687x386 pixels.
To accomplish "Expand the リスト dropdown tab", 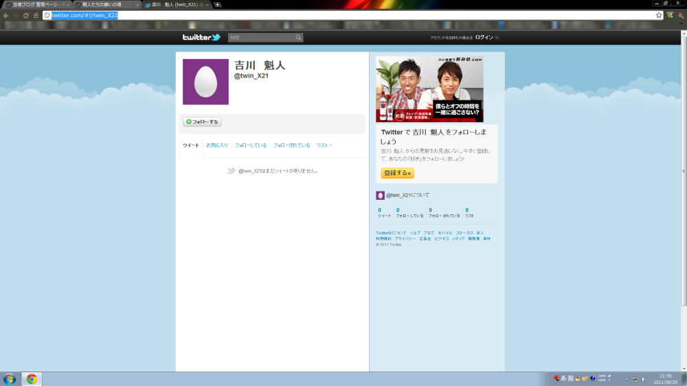I will pyautogui.click(x=324, y=146).
